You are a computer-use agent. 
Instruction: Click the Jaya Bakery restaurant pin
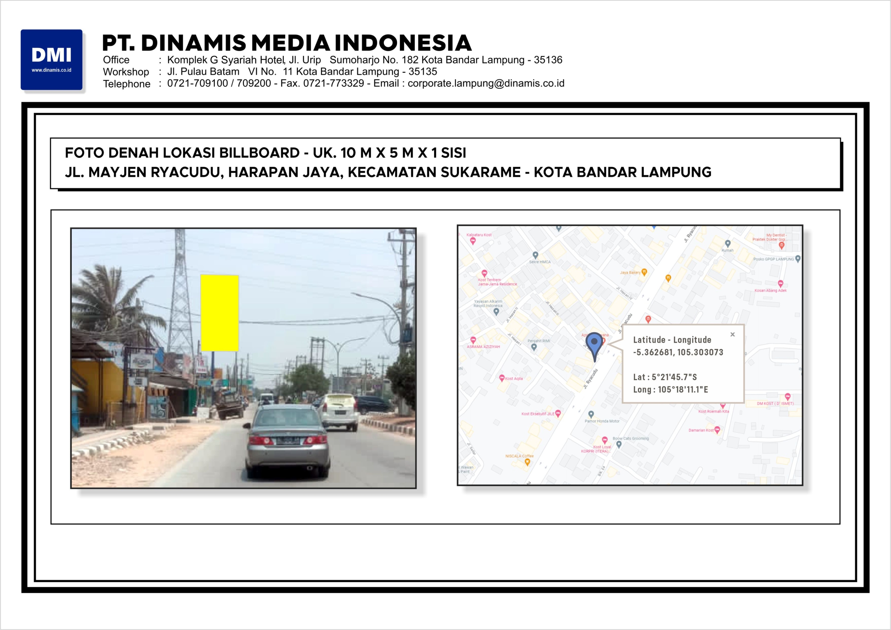644,272
